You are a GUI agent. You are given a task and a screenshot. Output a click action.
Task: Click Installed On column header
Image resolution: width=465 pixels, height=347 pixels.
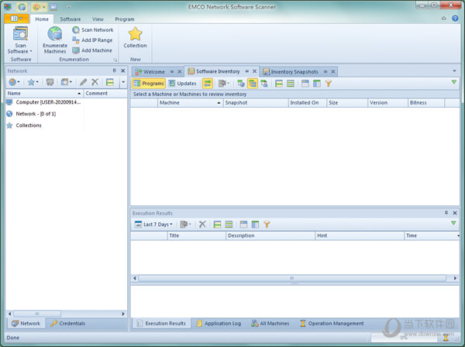307,103
